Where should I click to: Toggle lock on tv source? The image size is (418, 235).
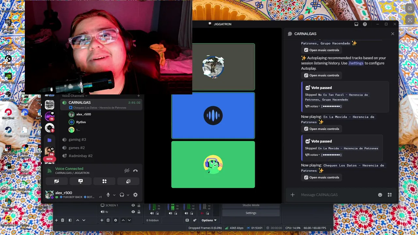click(x=139, y=212)
